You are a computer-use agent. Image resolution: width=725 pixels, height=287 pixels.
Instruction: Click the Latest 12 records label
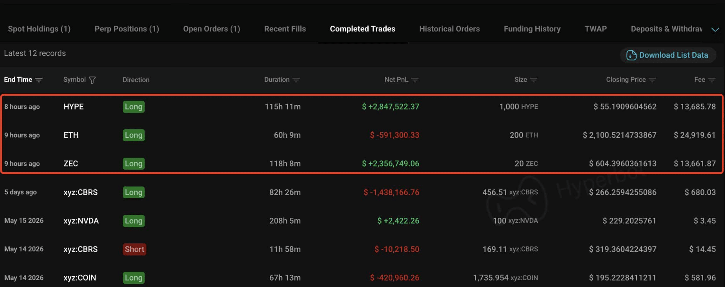point(35,53)
